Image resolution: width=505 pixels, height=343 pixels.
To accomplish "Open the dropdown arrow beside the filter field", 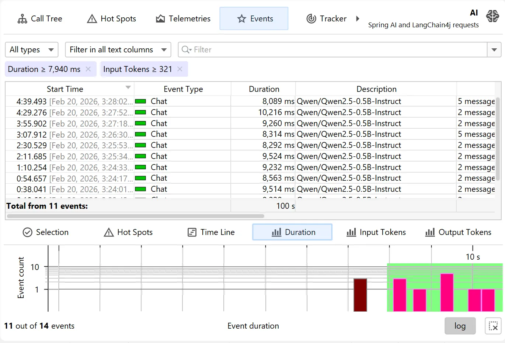I will coord(495,49).
